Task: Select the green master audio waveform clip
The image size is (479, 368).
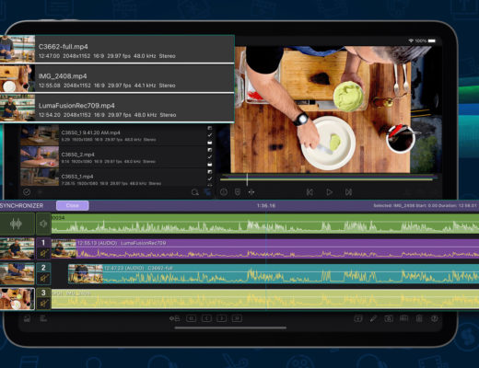Action: 265,224
